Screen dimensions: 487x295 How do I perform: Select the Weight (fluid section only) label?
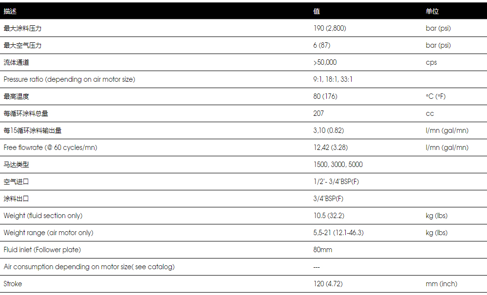43,216
